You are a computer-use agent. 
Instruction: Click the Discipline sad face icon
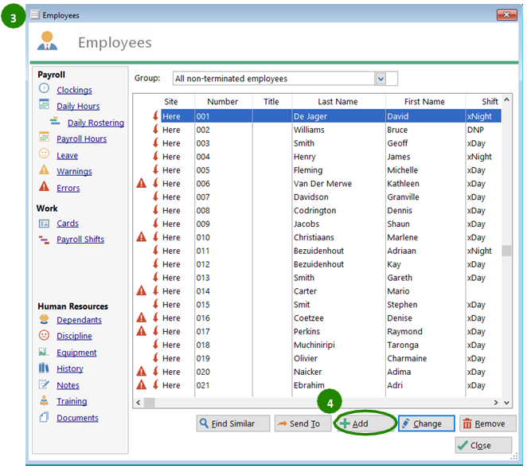(44, 335)
